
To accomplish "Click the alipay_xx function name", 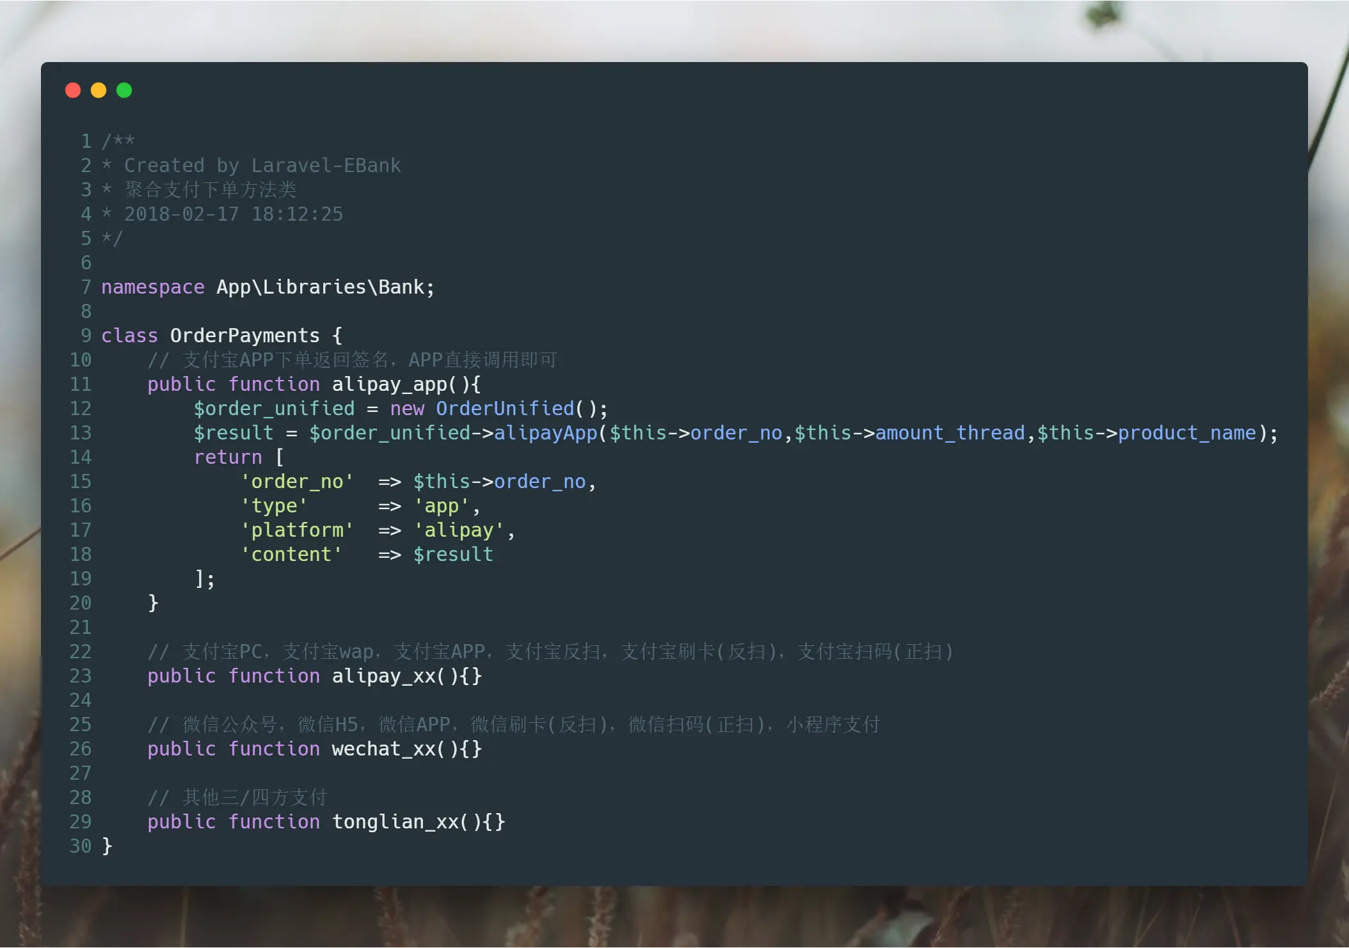I will pos(383,676).
